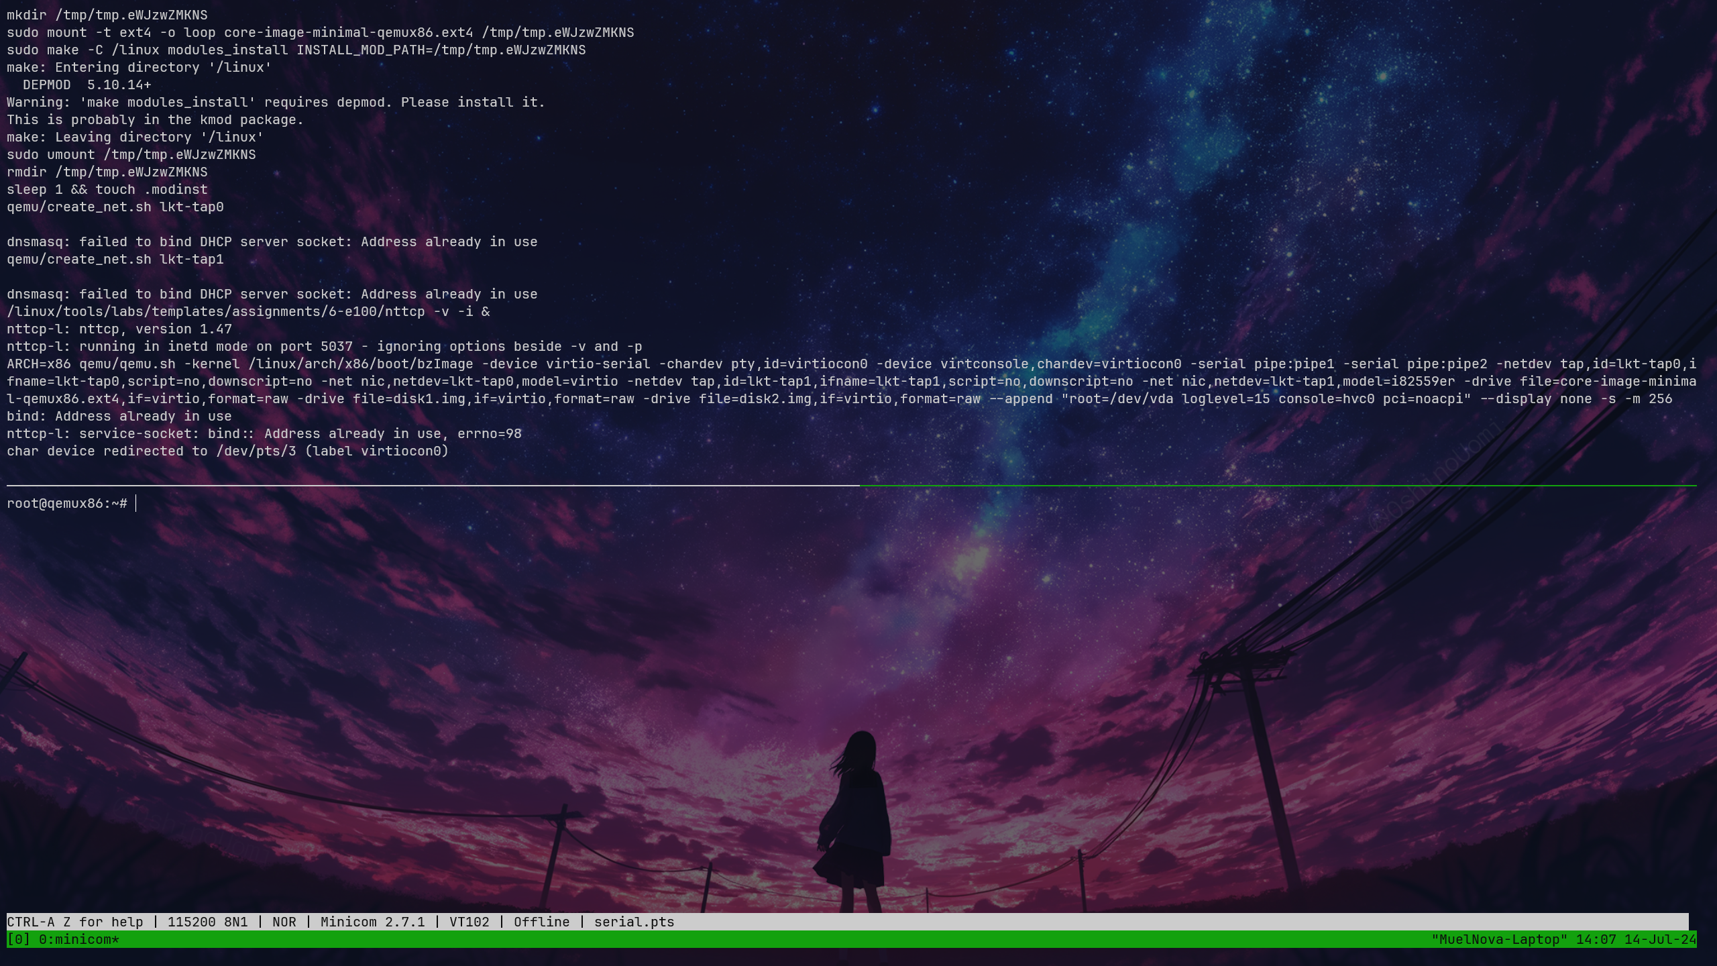The image size is (1717, 966).
Task: Click the 115200 8N1 baud rate field
Action: tap(207, 922)
